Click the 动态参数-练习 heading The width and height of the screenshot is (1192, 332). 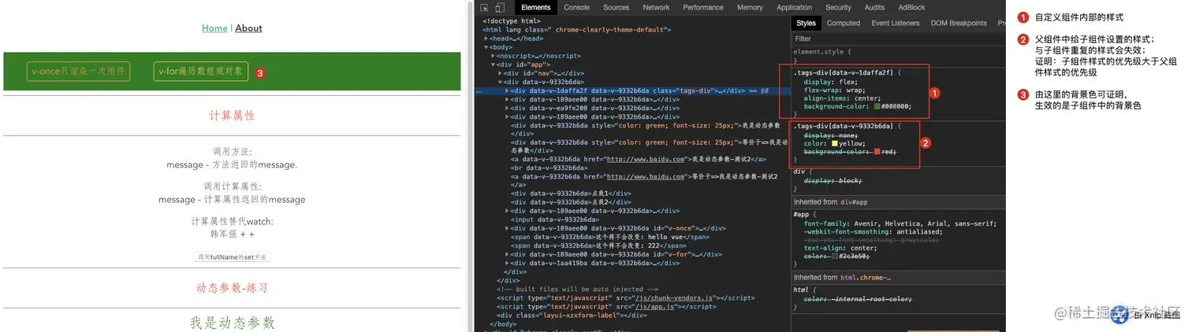point(232,288)
